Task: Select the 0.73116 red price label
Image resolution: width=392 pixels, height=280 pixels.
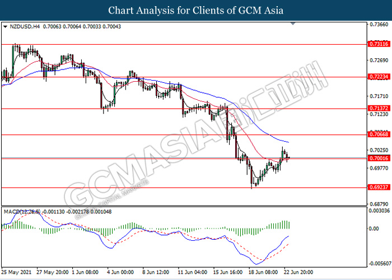Action: pos(379,44)
